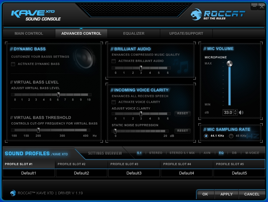Switch to the Equalizer tab

[134, 33]
